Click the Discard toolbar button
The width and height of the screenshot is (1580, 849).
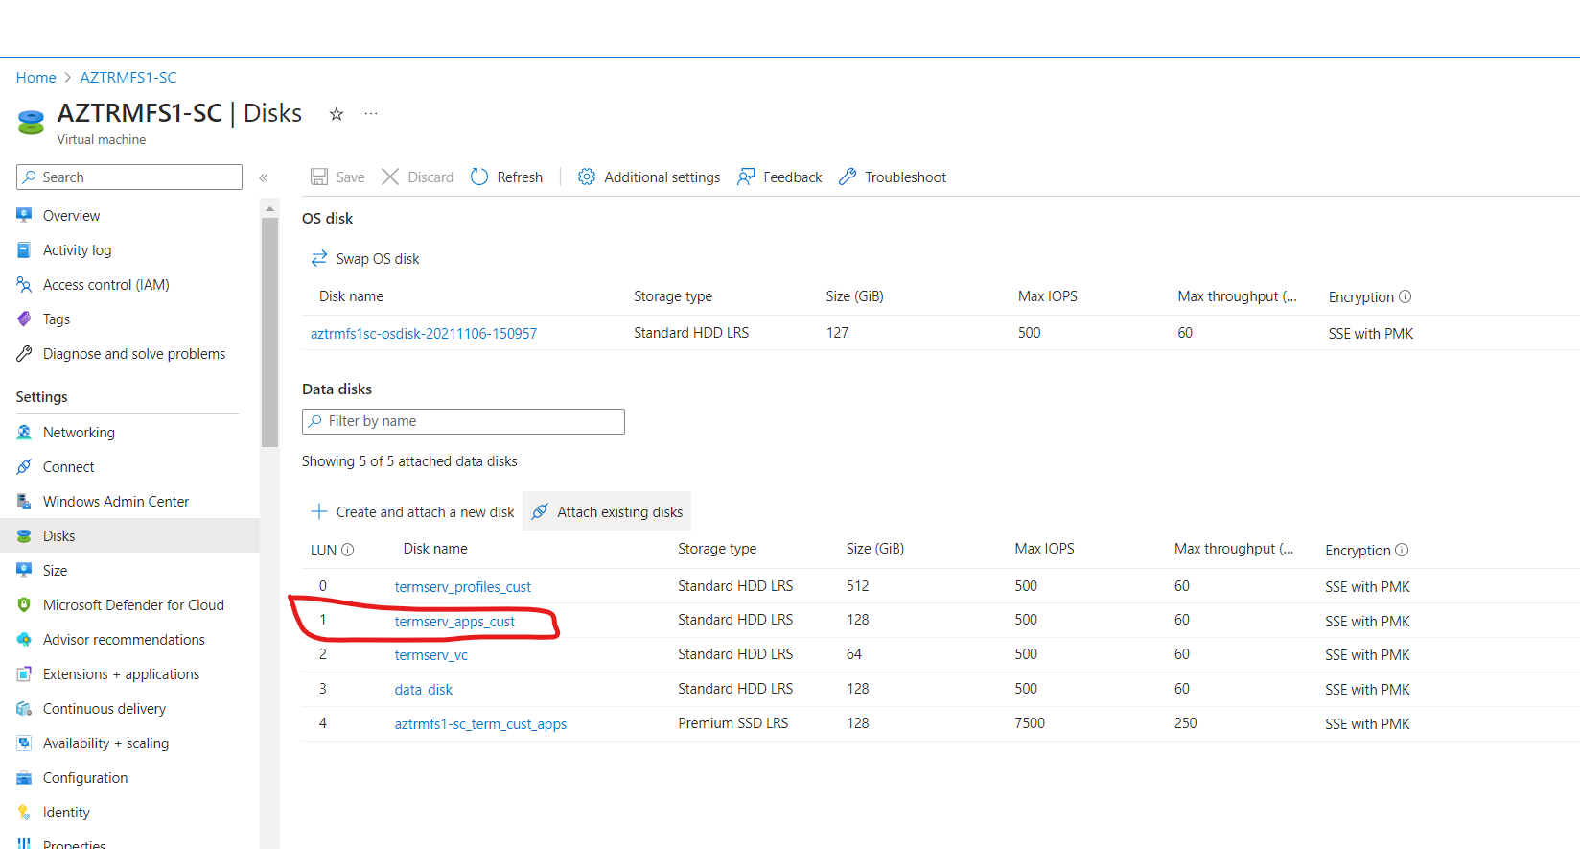418,177
